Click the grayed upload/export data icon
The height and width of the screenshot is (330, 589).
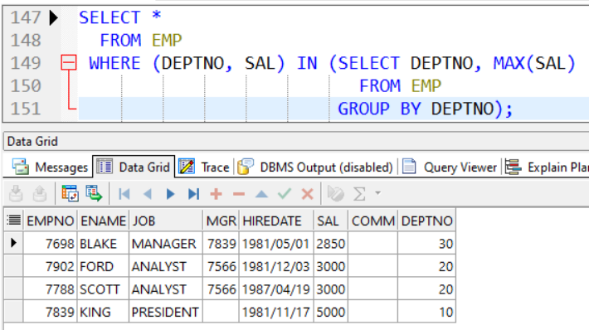pyautogui.click(x=40, y=194)
